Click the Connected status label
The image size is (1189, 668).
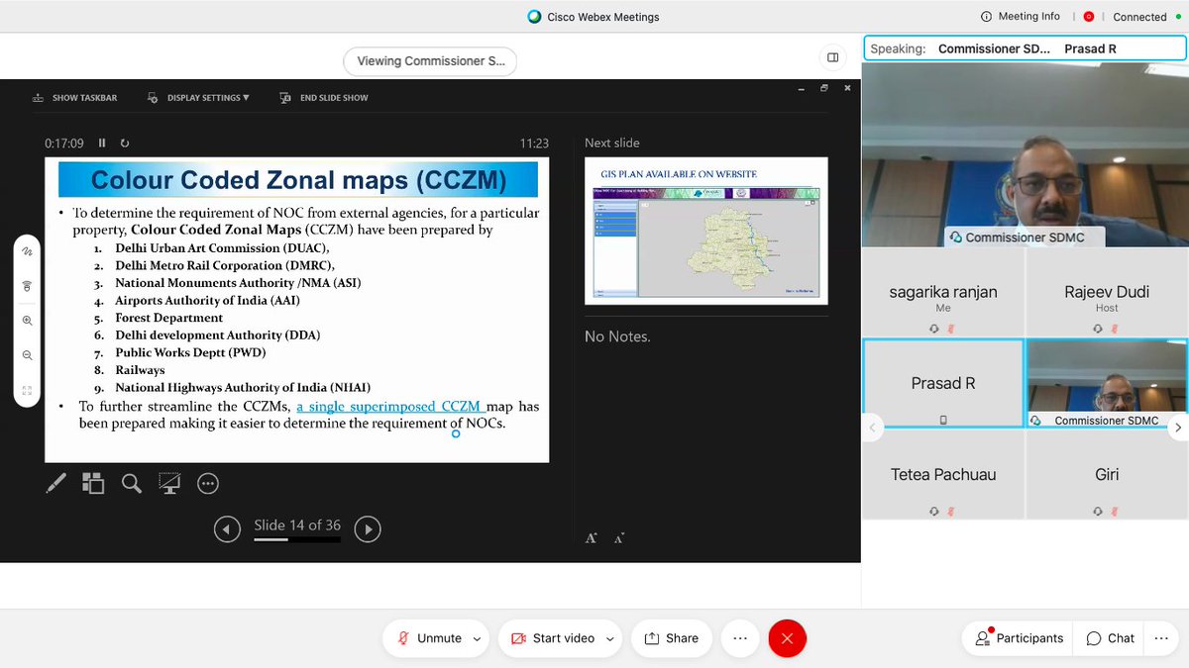coord(1139,17)
